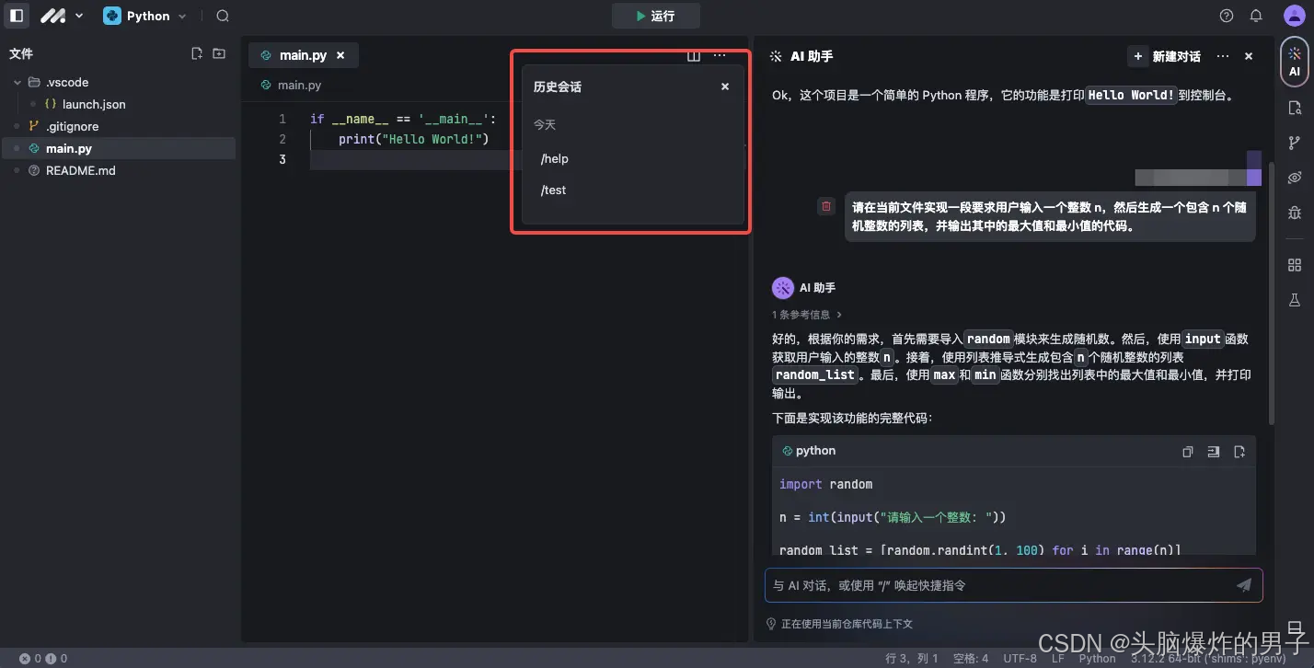Click the 运行 (Run) button
This screenshot has width=1314, height=668.
coord(655,16)
